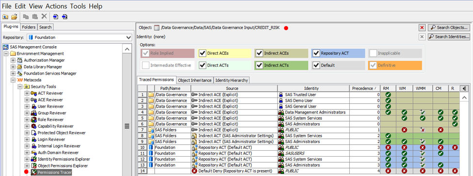Click the Foundation Services Manager icon
Image resolution: width=473 pixels, height=176 pixels.
[x=20, y=74]
